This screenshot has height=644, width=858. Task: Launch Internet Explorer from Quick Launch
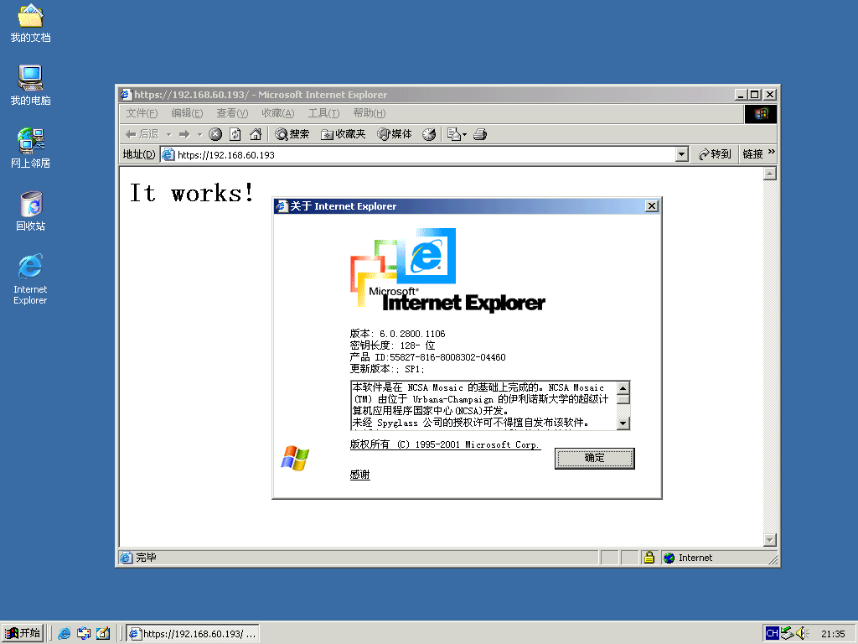(x=65, y=634)
